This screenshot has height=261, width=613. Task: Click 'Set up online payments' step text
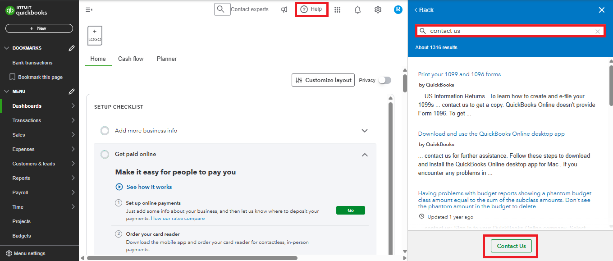(153, 203)
